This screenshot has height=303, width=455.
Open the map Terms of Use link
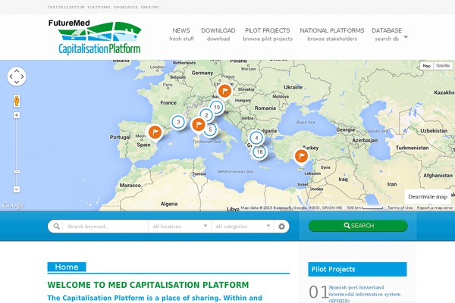[x=400, y=208]
